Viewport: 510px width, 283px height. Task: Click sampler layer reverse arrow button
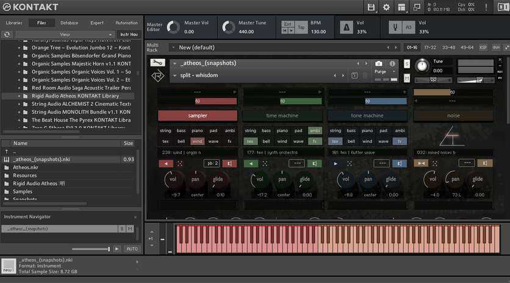click(x=166, y=164)
